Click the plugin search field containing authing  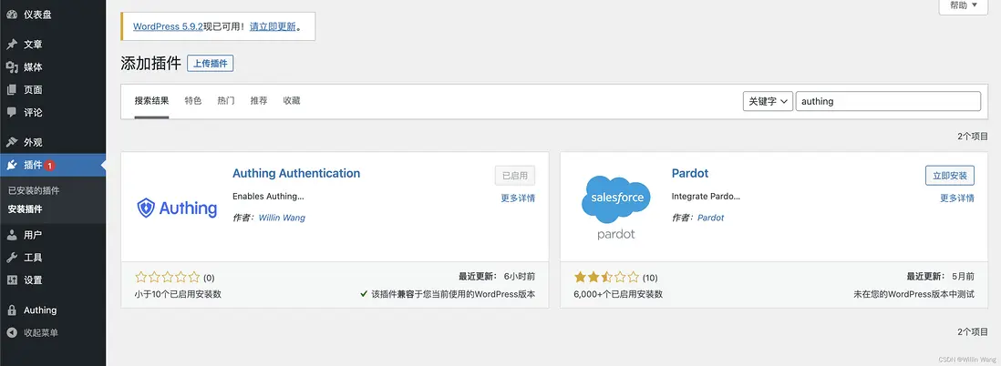click(x=888, y=101)
